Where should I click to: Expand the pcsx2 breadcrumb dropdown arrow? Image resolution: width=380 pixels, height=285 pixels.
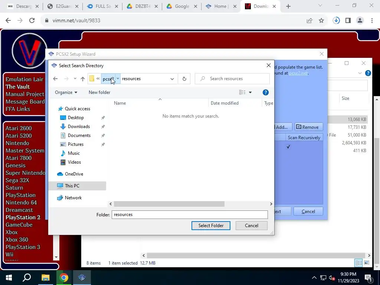(x=118, y=79)
